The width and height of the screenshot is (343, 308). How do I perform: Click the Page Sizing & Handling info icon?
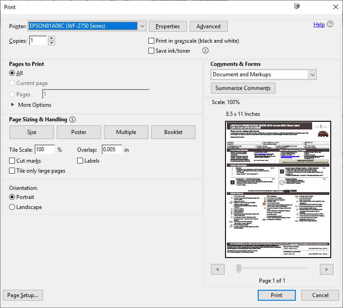pos(73,120)
